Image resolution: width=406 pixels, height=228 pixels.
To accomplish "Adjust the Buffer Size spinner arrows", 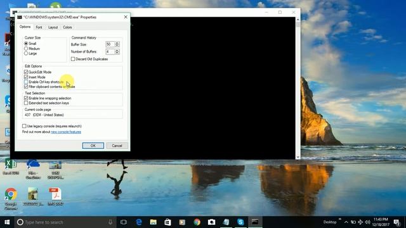I will point(117,44).
